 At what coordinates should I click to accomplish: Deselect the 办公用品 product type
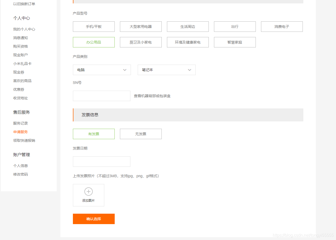tap(94, 42)
